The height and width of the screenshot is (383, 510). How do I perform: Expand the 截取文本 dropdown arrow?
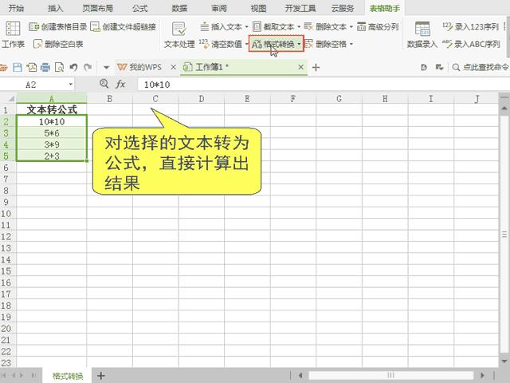tap(299, 27)
